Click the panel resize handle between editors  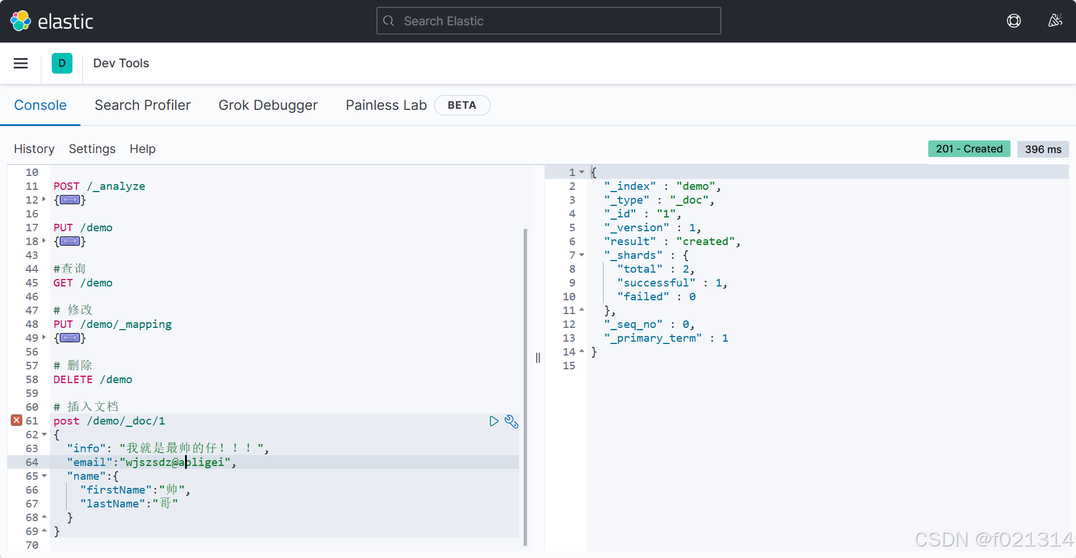(538, 358)
